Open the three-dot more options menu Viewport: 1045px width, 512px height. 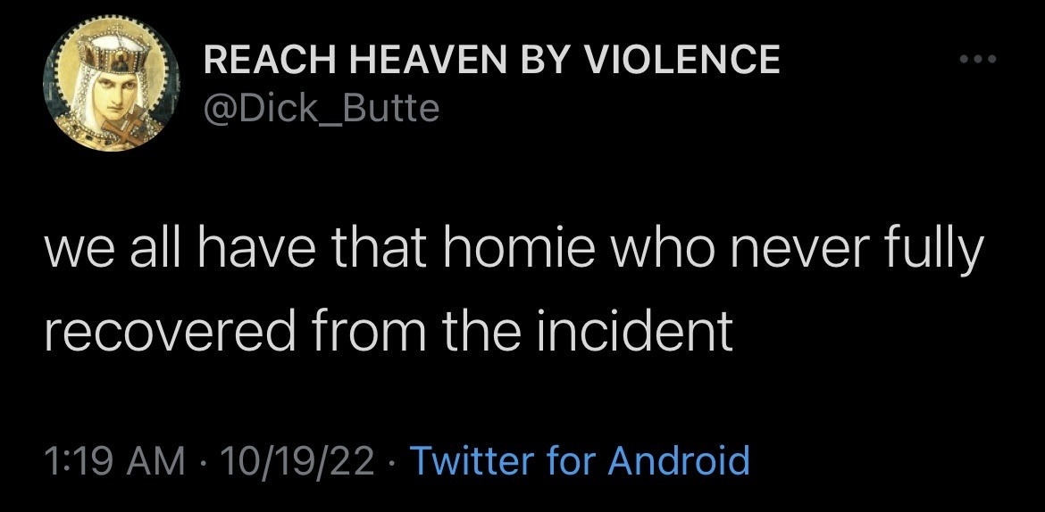tap(976, 61)
